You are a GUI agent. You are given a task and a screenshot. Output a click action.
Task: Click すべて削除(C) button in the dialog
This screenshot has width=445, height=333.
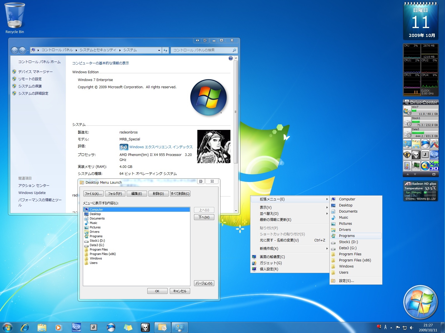[180, 194]
